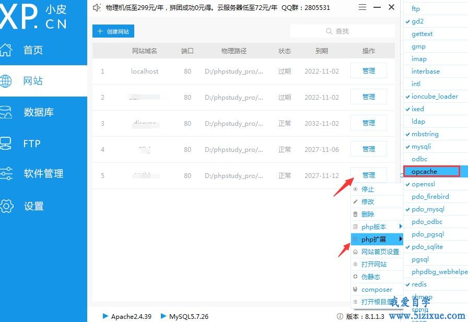The height and width of the screenshot is (322, 468).
Task: Expand the php扩展 submenu arrow
Action: tap(401, 239)
